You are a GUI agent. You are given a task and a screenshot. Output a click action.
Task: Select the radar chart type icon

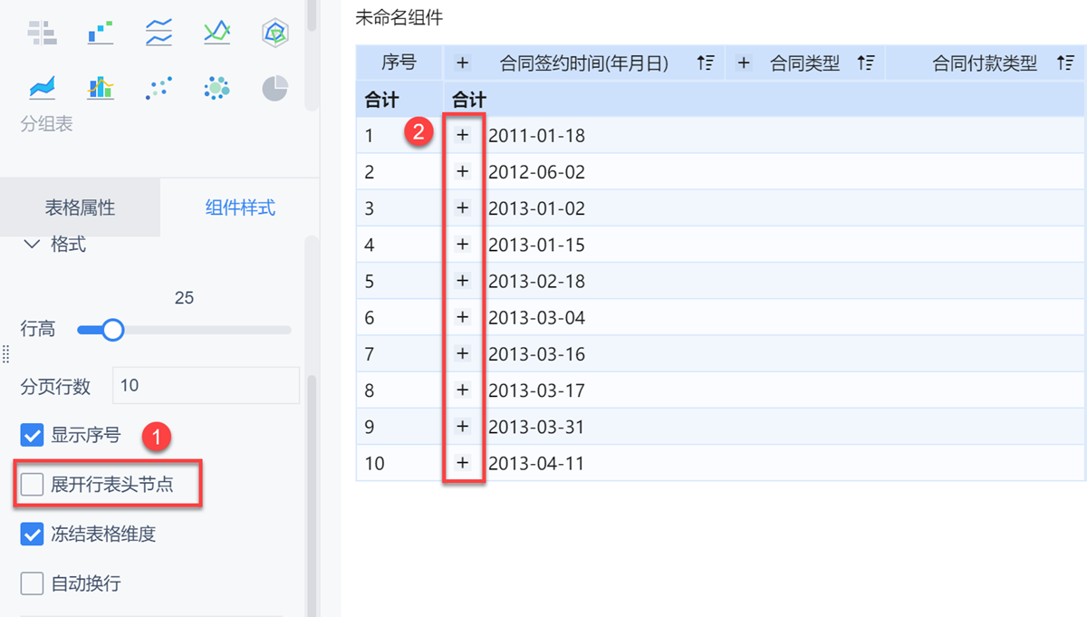[x=274, y=34]
